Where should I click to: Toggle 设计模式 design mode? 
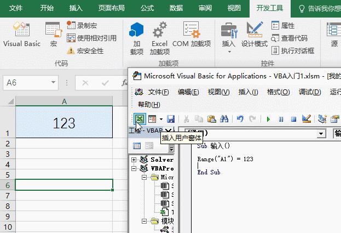pos(255,35)
